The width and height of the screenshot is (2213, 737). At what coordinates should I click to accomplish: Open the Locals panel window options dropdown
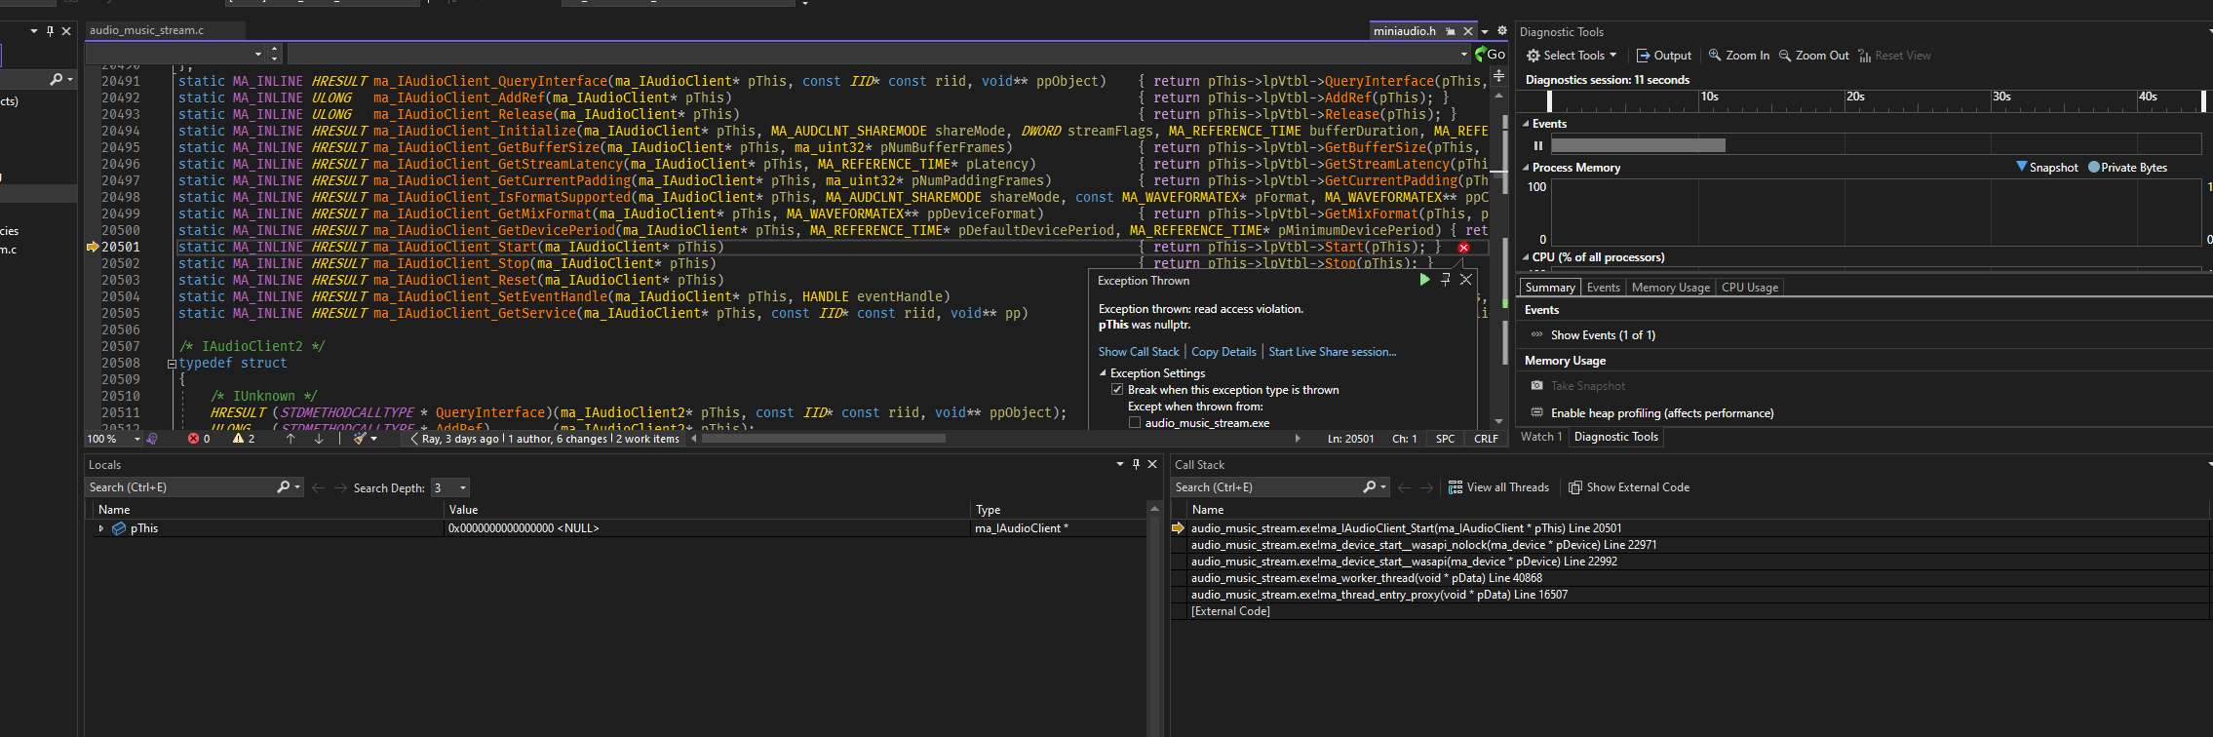point(1119,464)
